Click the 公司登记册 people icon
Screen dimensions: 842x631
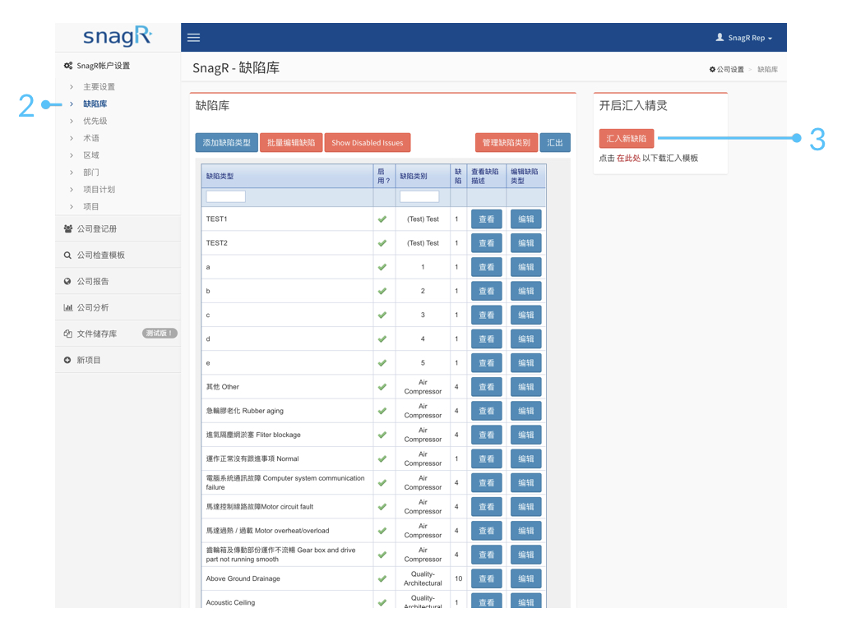(68, 228)
